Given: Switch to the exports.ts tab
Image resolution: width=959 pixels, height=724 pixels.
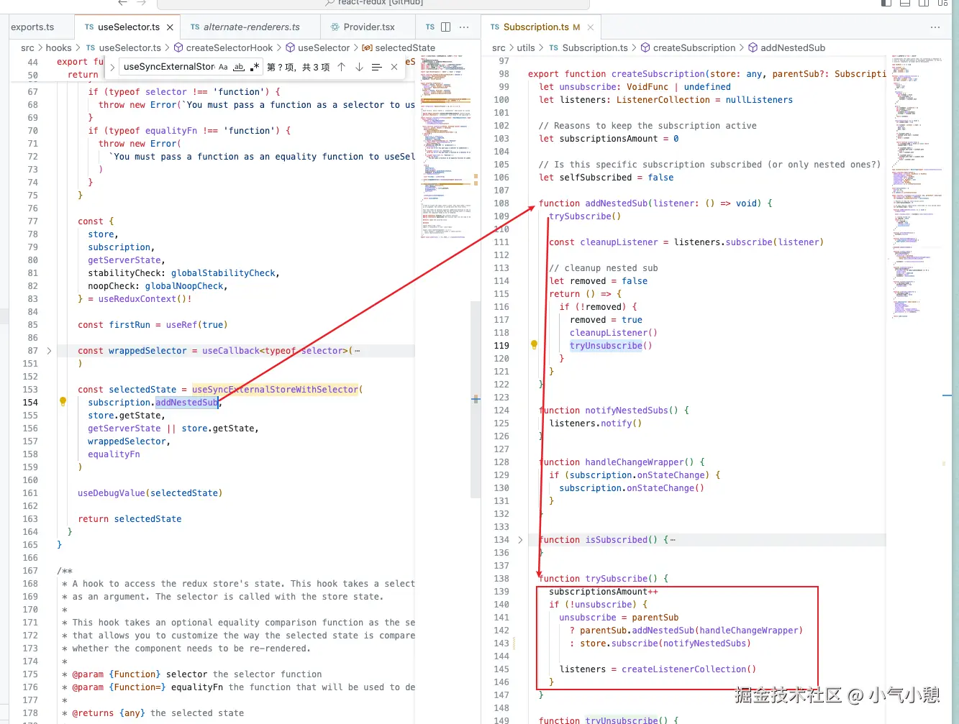Looking at the screenshot, I should 33,27.
